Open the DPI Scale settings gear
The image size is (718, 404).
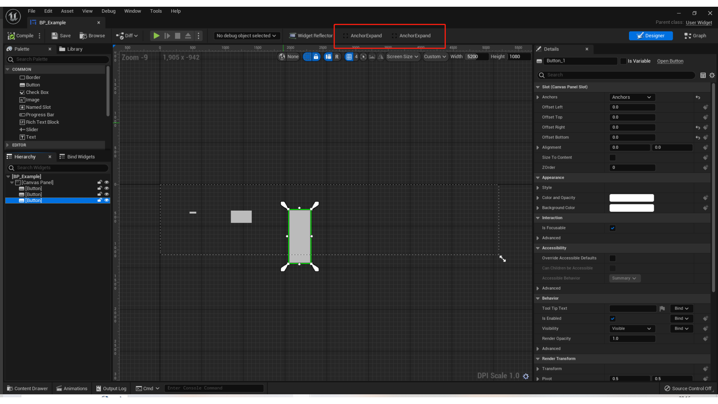(x=526, y=376)
